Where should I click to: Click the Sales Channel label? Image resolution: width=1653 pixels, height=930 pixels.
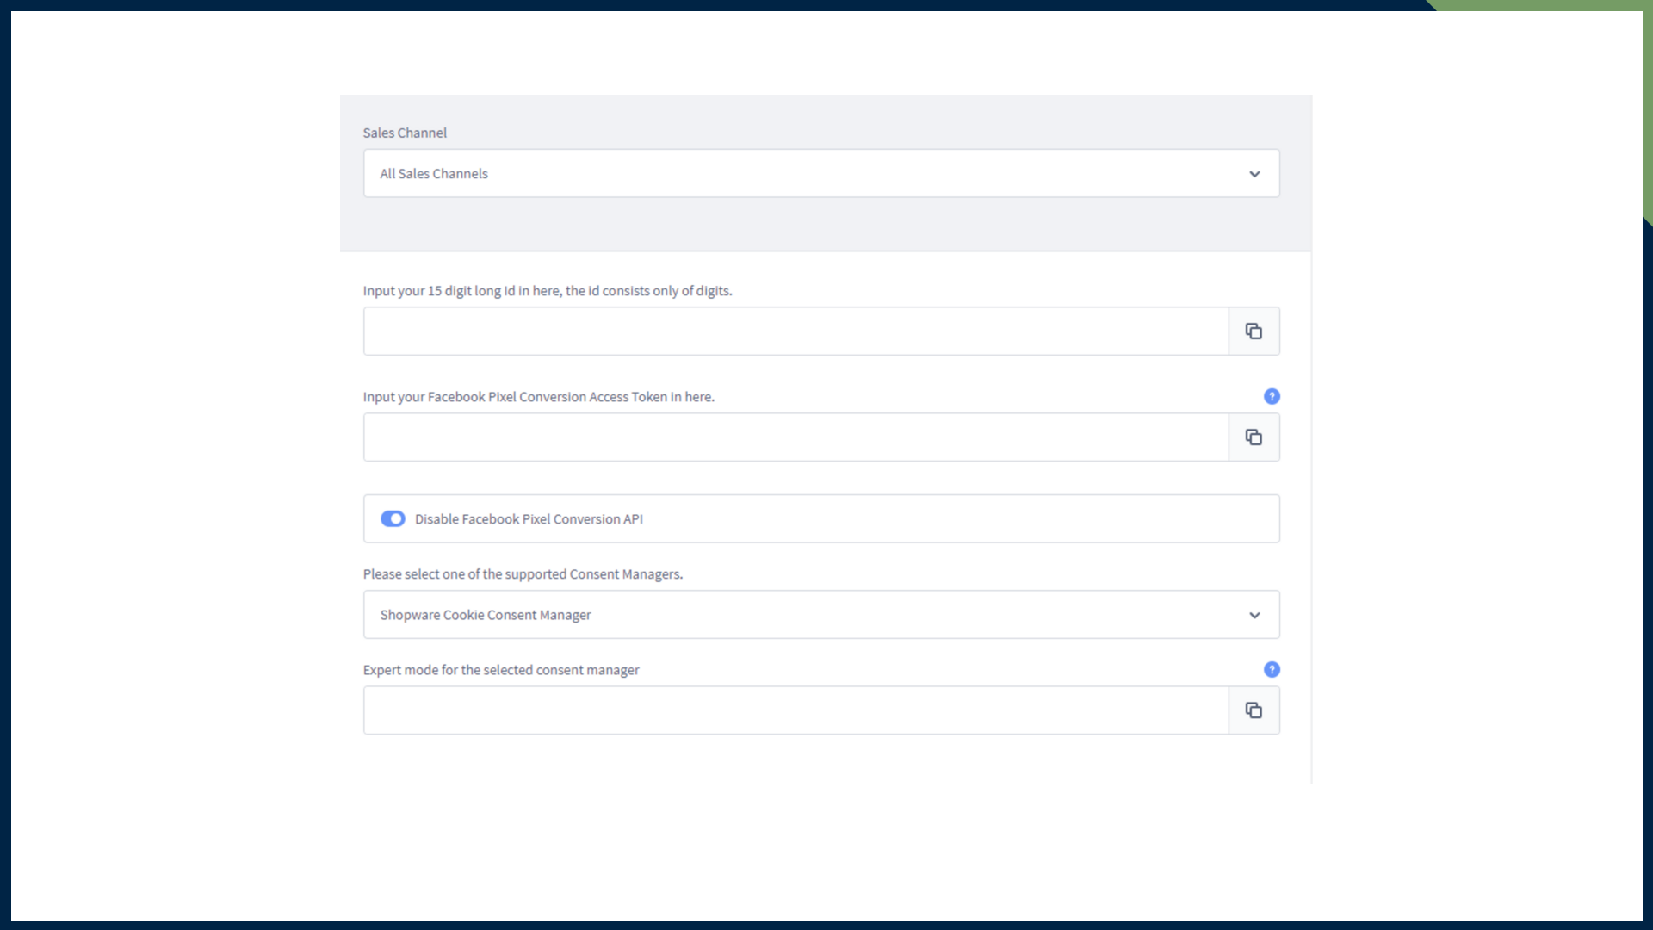tap(405, 133)
